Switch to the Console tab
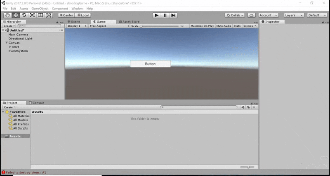 pos(37,103)
